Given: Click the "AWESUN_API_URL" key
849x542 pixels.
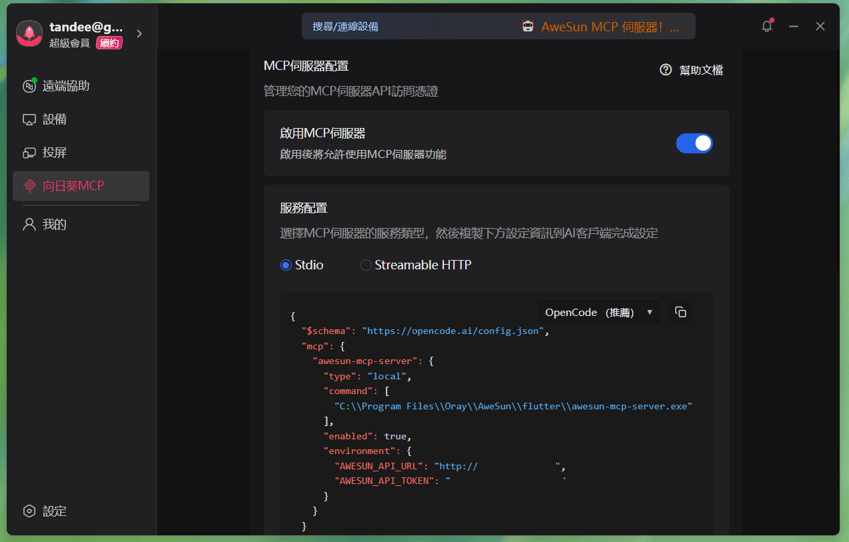Looking at the screenshot, I should 378,466.
